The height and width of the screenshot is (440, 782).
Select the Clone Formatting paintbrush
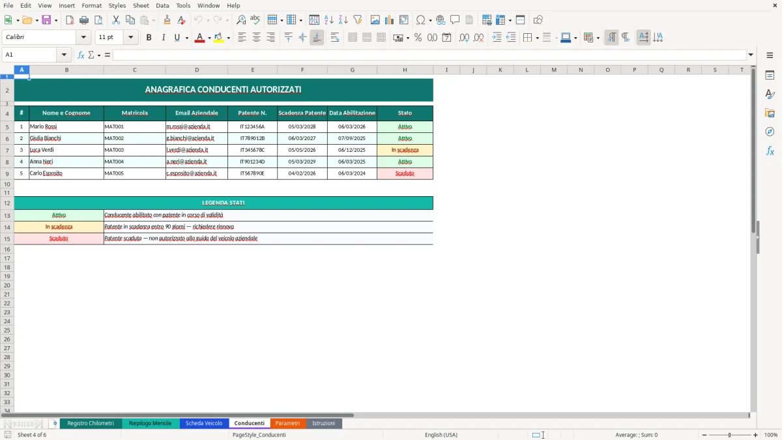[x=167, y=20]
